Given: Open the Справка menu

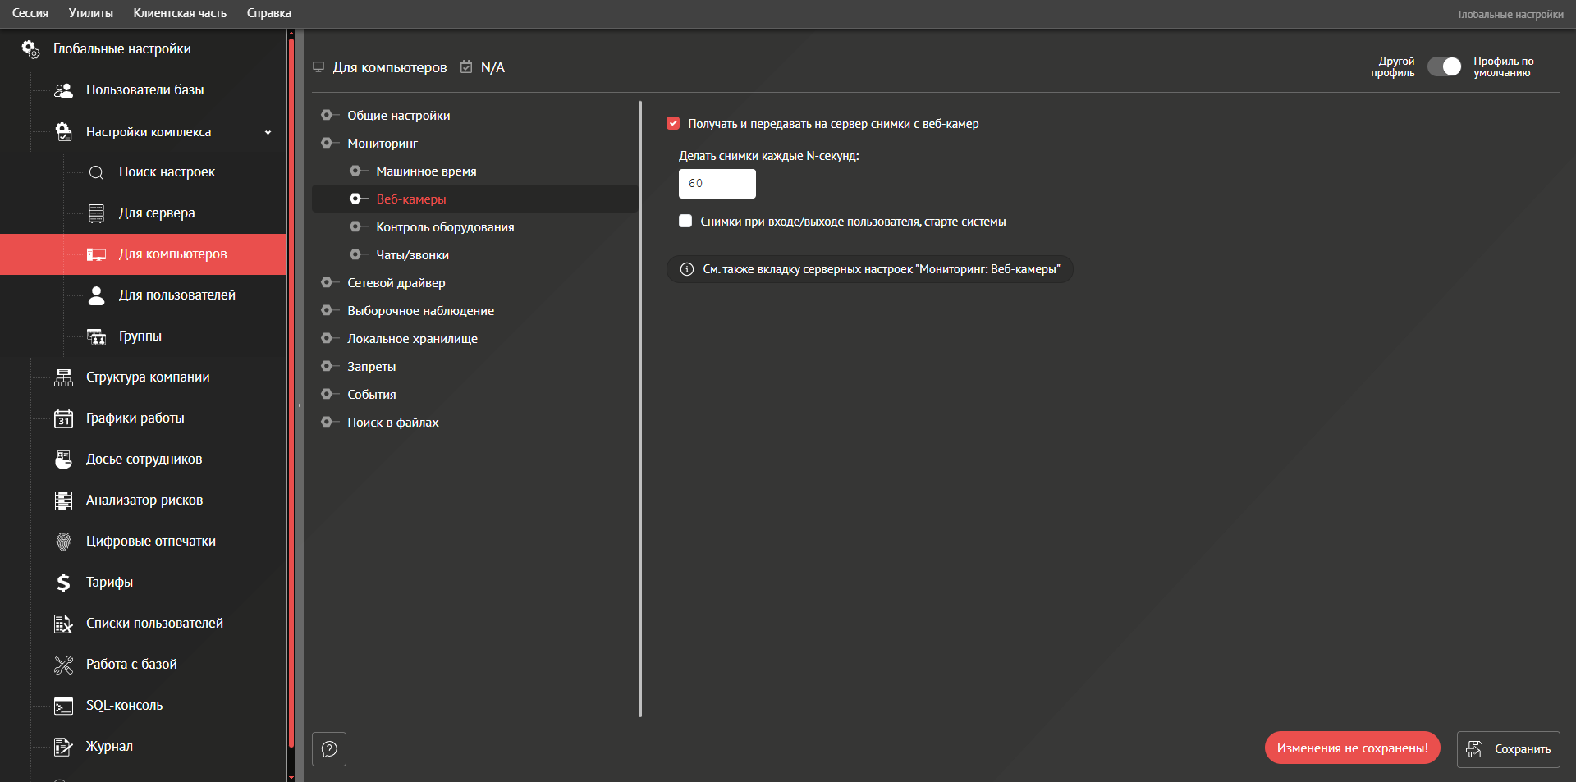Looking at the screenshot, I should (x=268, y=13).
